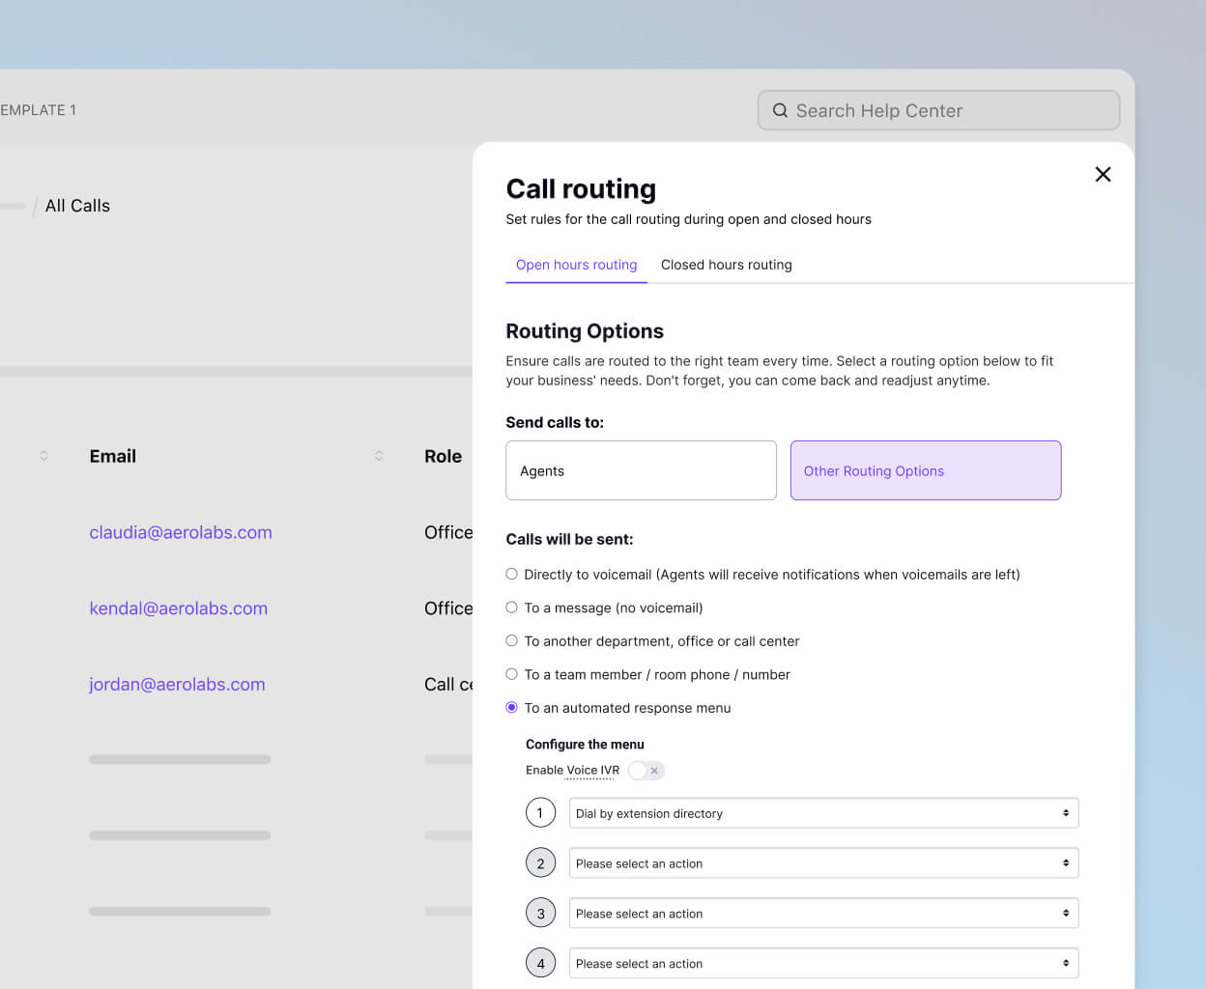Switch to the Closed hours routing tab
This screenshot has width=1206, height=989.
(726, 265)
